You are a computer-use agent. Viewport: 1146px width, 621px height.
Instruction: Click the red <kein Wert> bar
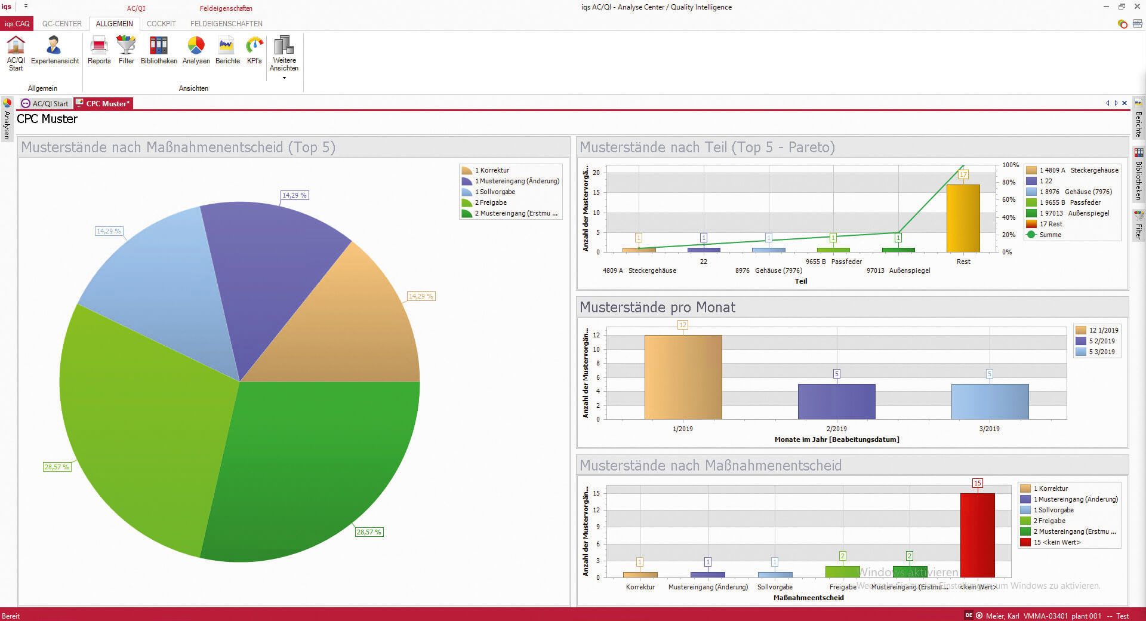pos(977,534)
